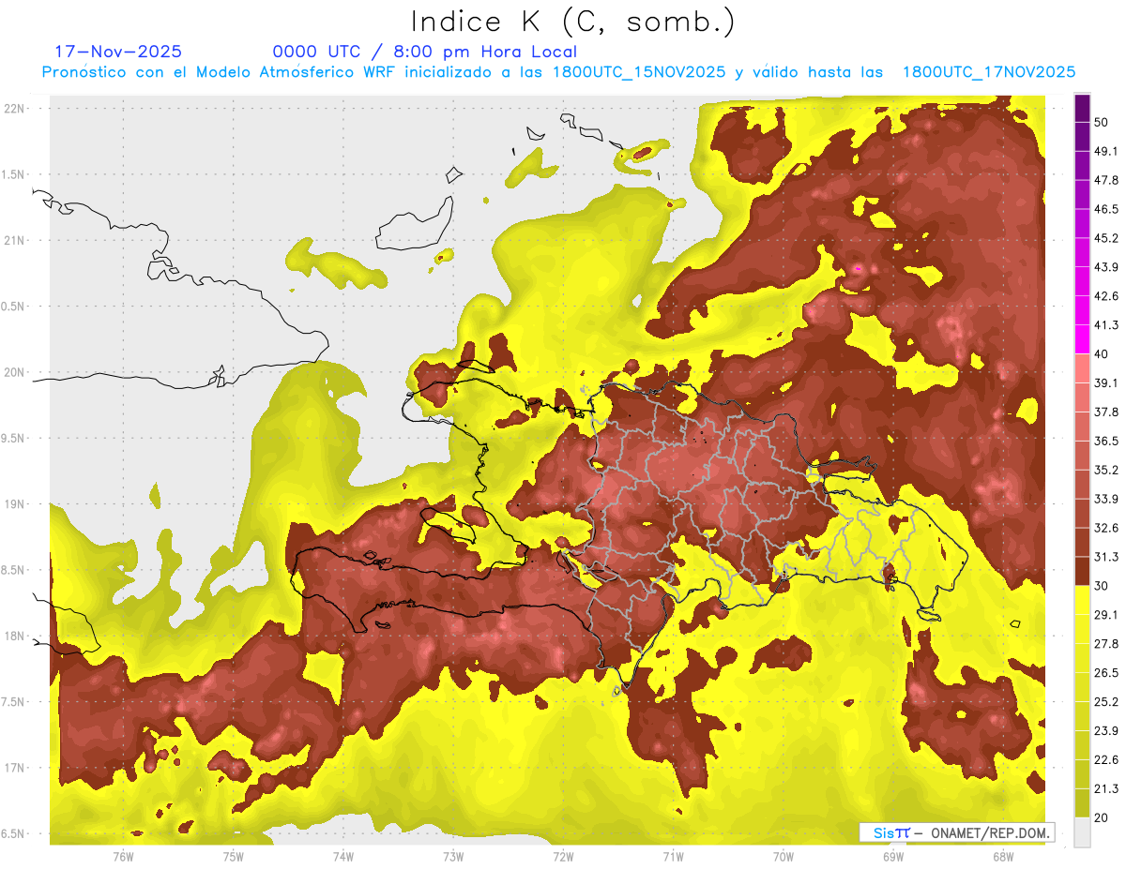Screen dimensions: 1126x869
Task: Click '0000 UTC / 8:00 pm Hora Local'
Action: [425, 52]
